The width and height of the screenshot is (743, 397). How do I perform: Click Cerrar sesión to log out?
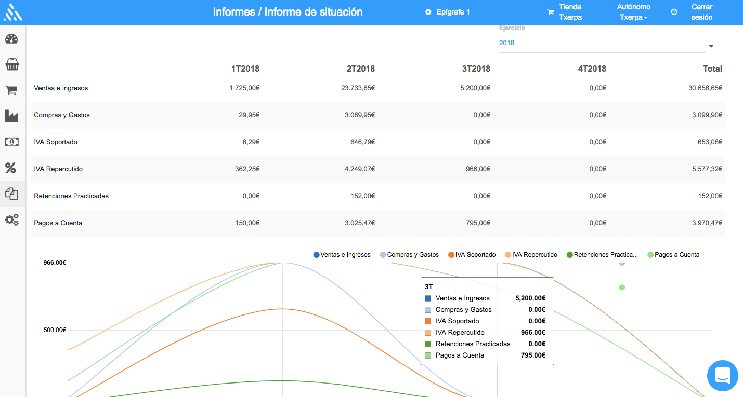pyautogui.click(x=702, y=12)
